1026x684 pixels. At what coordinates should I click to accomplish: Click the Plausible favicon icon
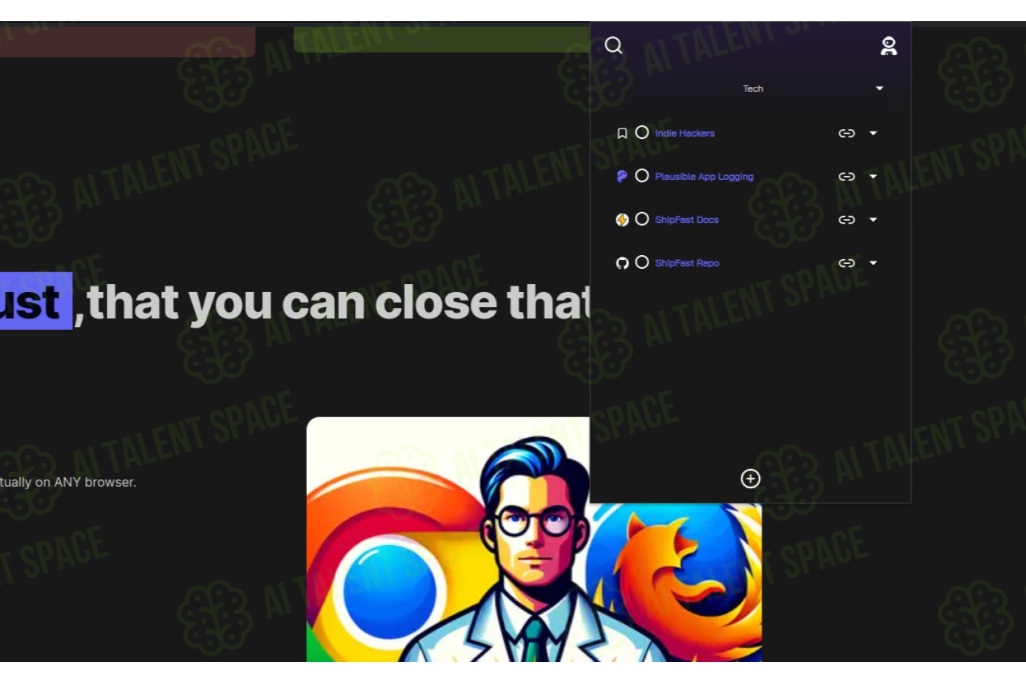point(622,176)
